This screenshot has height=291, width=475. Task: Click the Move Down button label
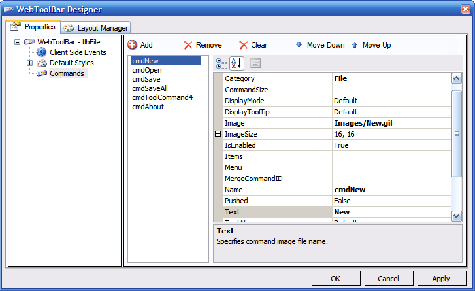coord(325,45)
